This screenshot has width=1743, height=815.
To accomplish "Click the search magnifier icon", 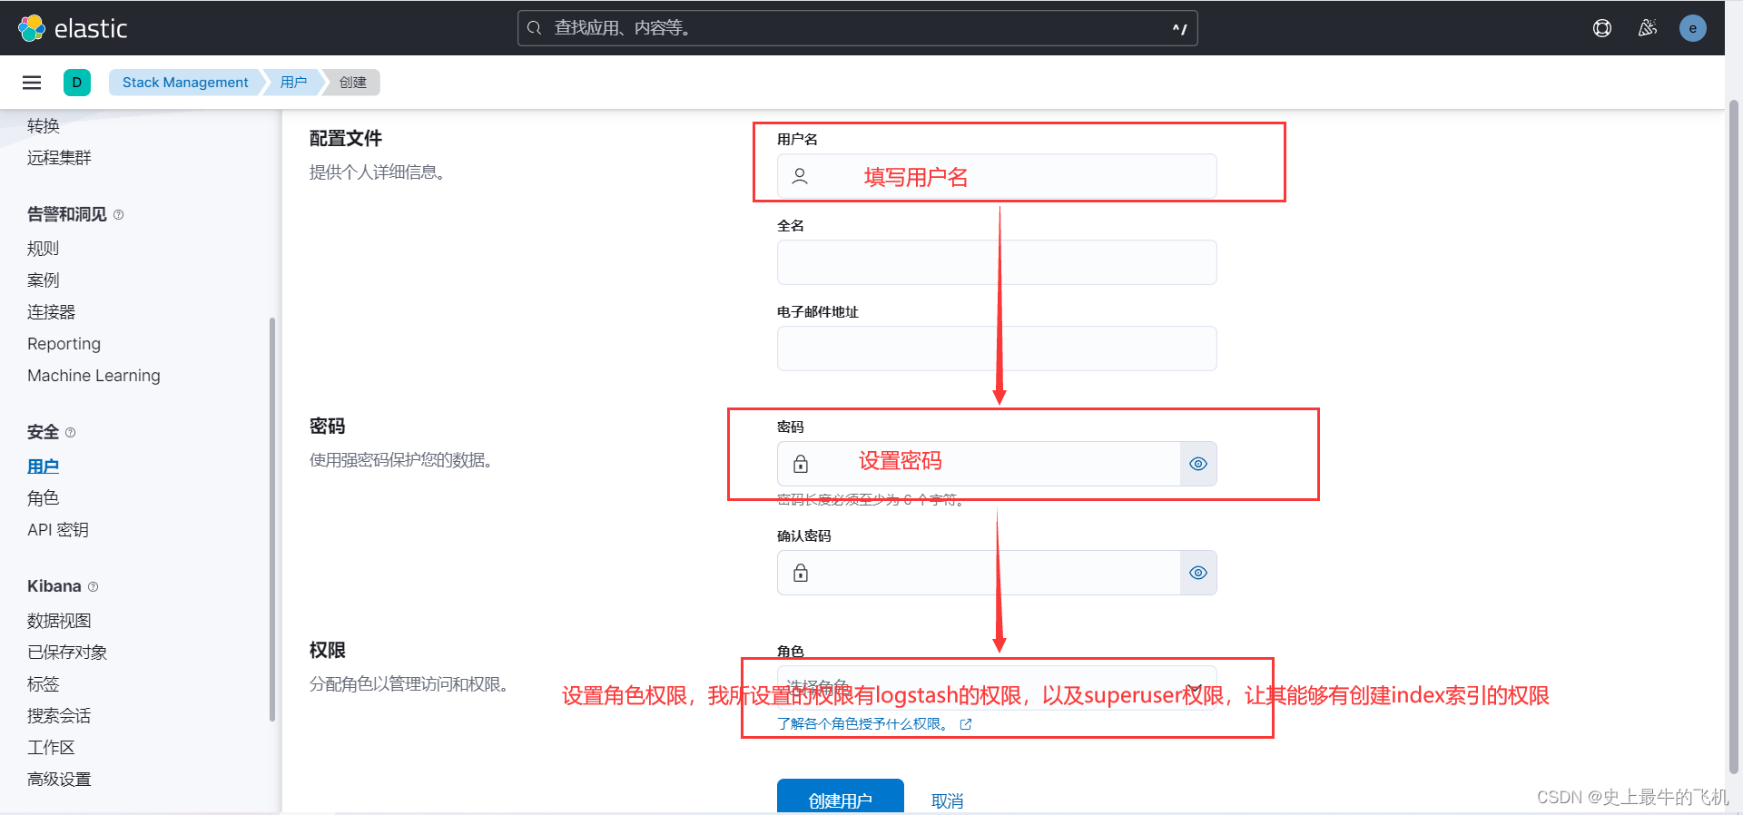I will pyautogui.click(x=535, y=28).
